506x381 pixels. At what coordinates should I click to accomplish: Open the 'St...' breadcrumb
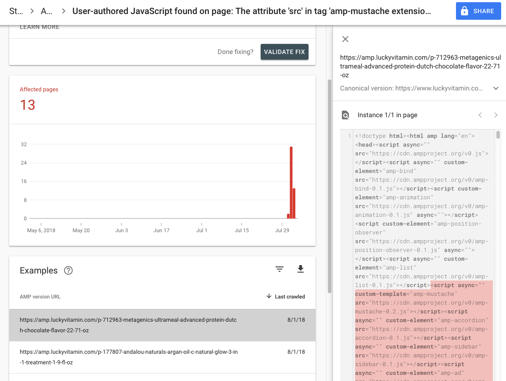16,11
